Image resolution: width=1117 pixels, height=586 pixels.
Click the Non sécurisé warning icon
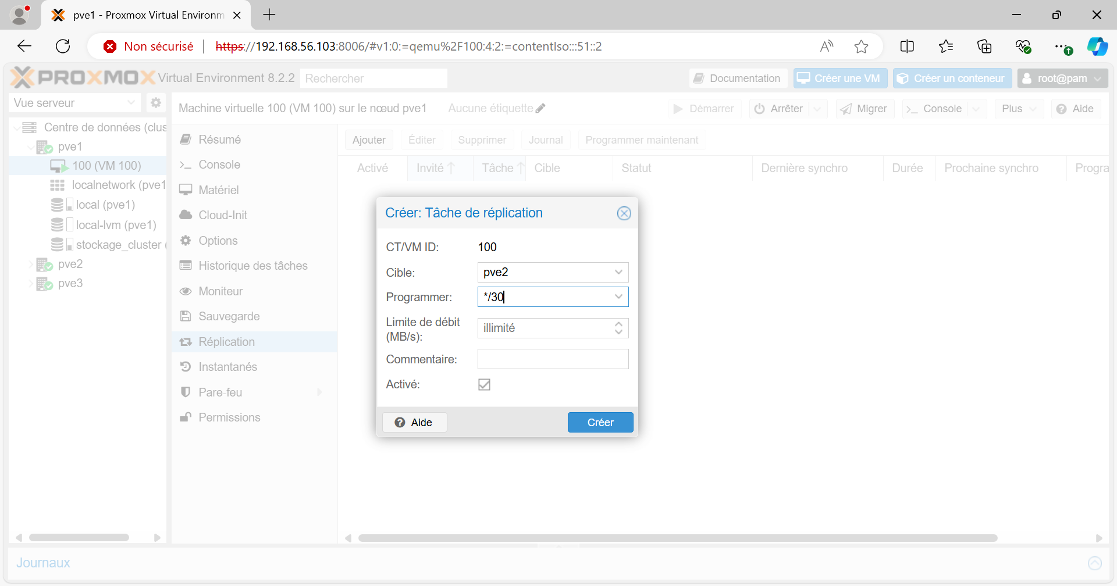click(x=110, y=47)
